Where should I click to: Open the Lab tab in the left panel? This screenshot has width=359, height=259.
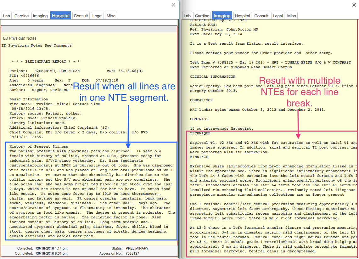point(6,16)
